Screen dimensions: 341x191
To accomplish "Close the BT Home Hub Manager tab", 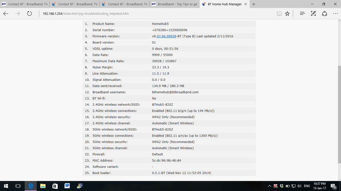I will point(245,4).
